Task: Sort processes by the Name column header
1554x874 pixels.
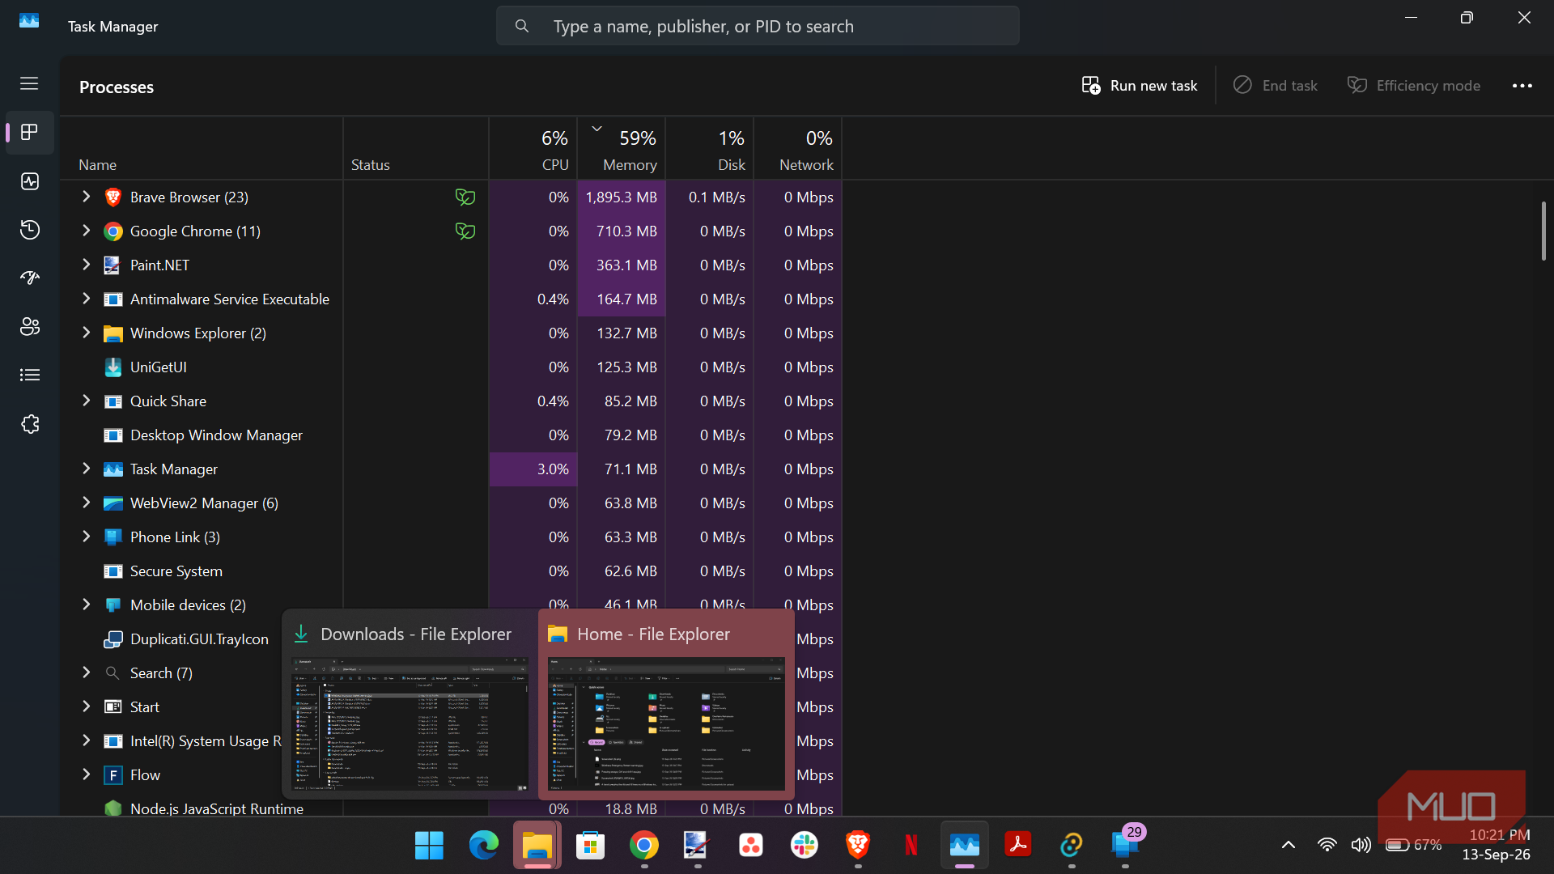Action: 202,149
